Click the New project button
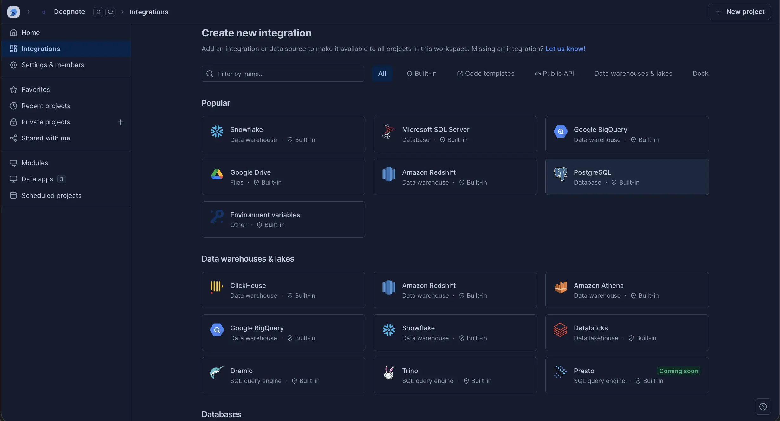The width and height of the screenshot is (780, 421). (739, 12)
